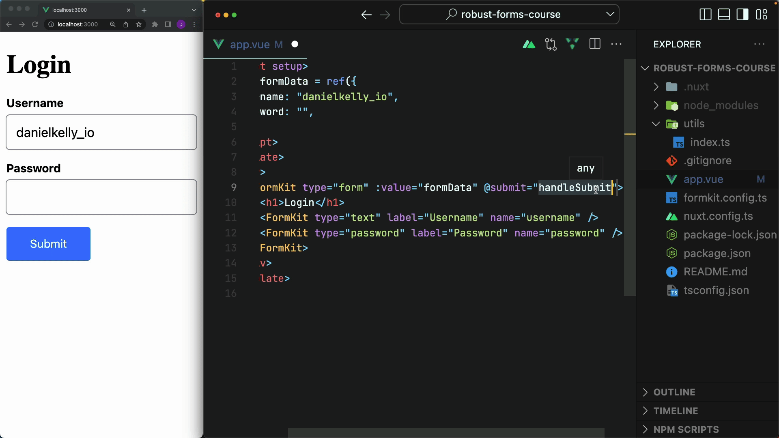
Task: Split the editor to the right
Action: coord(595,44)
